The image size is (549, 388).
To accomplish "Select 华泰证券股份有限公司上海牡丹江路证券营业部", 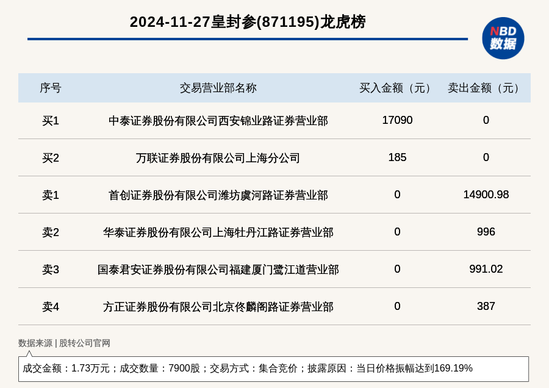I will 218,232.
